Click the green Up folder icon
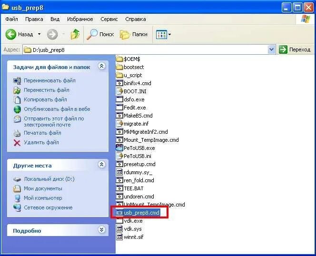This screenshot has width=316, height=256. pyautogui.click(x=75, y=34)
